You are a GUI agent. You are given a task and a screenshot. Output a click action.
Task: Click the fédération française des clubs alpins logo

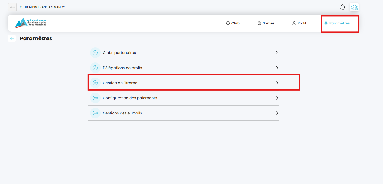click(31, 23)
